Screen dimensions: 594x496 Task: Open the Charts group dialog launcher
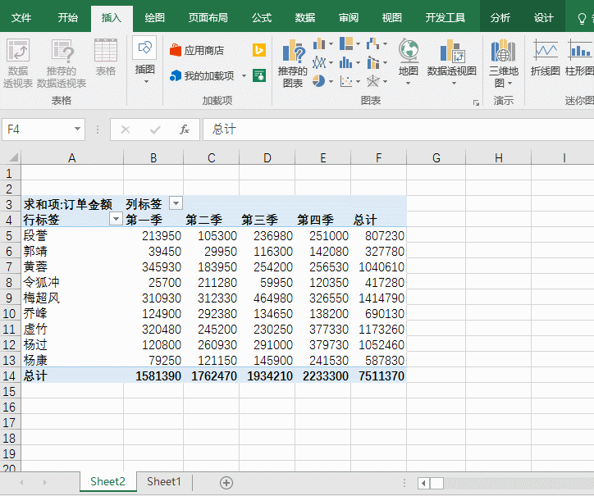476,102
